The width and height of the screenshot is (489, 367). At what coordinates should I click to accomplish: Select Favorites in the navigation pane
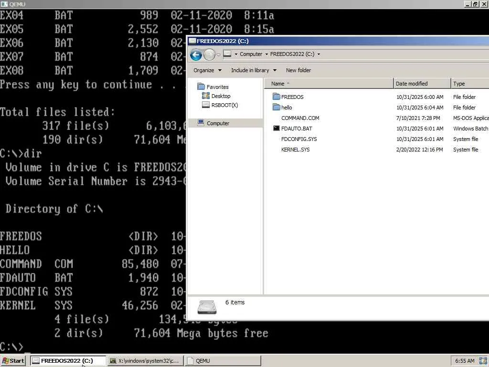[x=217, y=87]
